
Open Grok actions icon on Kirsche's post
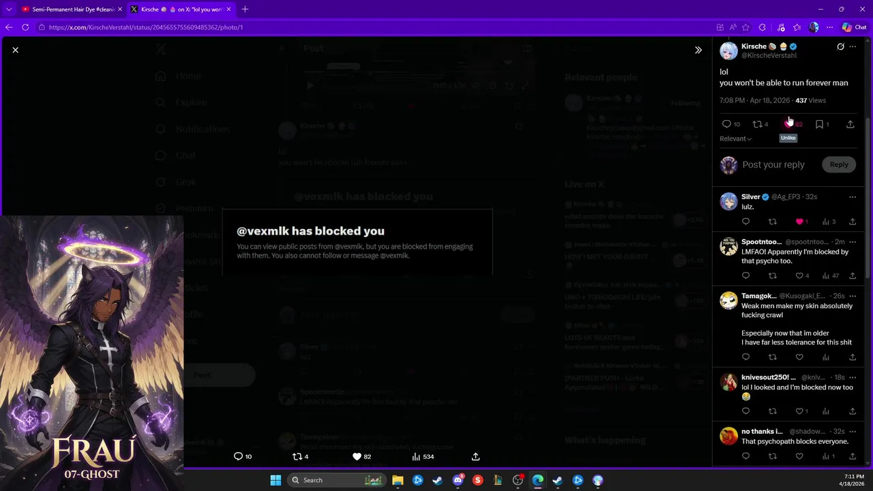(x=840, y=46)
